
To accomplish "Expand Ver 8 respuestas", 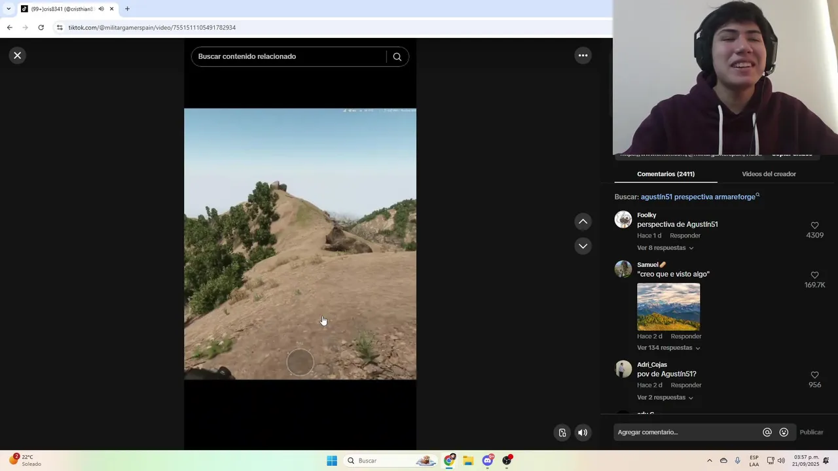I will pos(665,248).
